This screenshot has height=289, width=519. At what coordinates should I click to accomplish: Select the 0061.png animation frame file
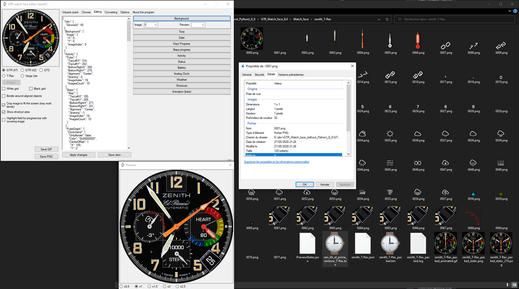[x=279, y=215]
